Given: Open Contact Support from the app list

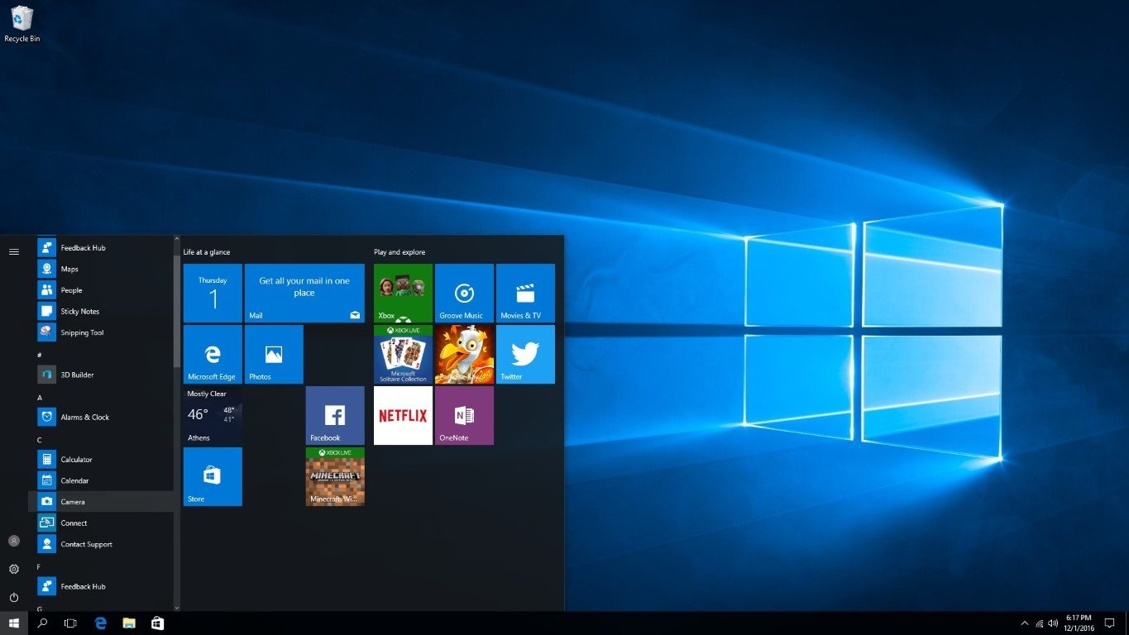Looking at the screenshot, I should click(101, 544).
